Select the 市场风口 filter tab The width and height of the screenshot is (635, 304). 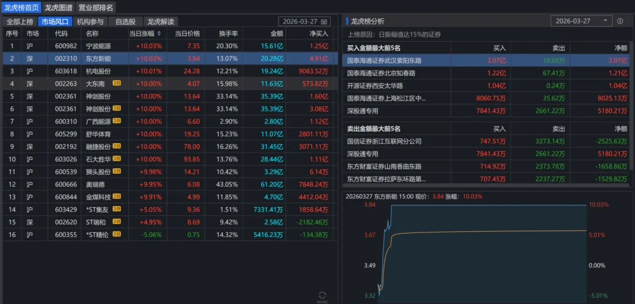[55, 22]
